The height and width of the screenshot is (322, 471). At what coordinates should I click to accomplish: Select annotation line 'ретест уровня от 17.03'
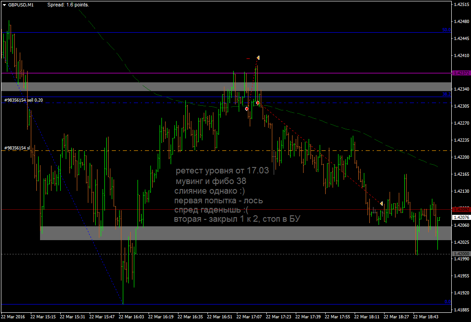pos(222,171)
